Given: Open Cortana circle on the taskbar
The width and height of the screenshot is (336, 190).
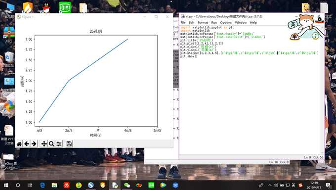Looking at the screenshot, I should [x=18, y=185].
